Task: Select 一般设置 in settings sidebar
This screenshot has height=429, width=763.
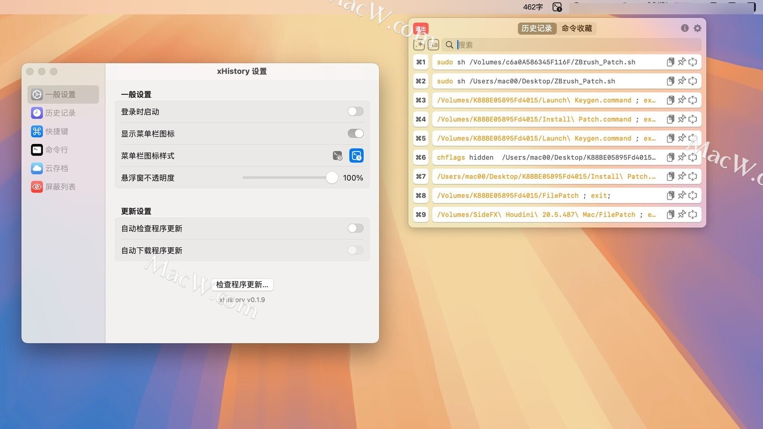Action: point(63,94)
